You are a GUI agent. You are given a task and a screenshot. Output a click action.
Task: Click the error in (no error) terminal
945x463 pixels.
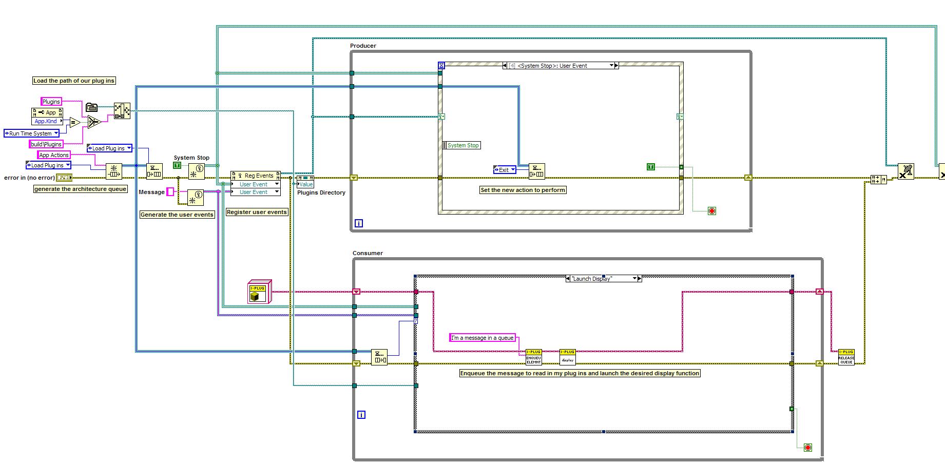pyautogui.click(x=64, y=178)
